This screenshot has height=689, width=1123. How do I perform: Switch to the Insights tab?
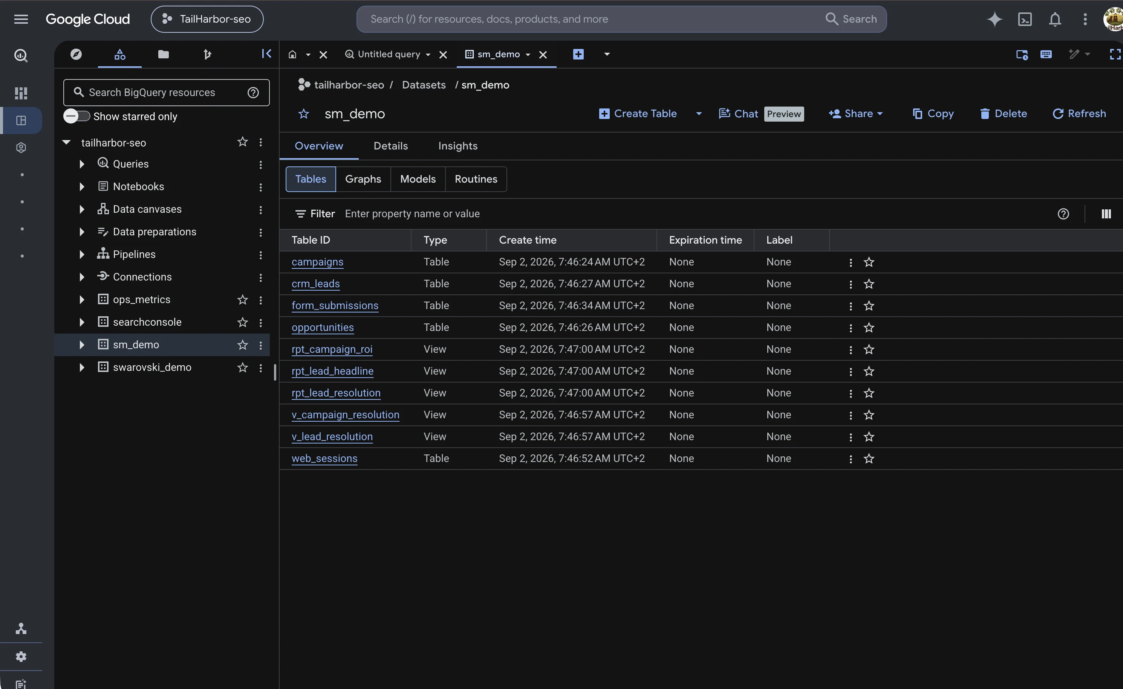(x=457, y=146)
